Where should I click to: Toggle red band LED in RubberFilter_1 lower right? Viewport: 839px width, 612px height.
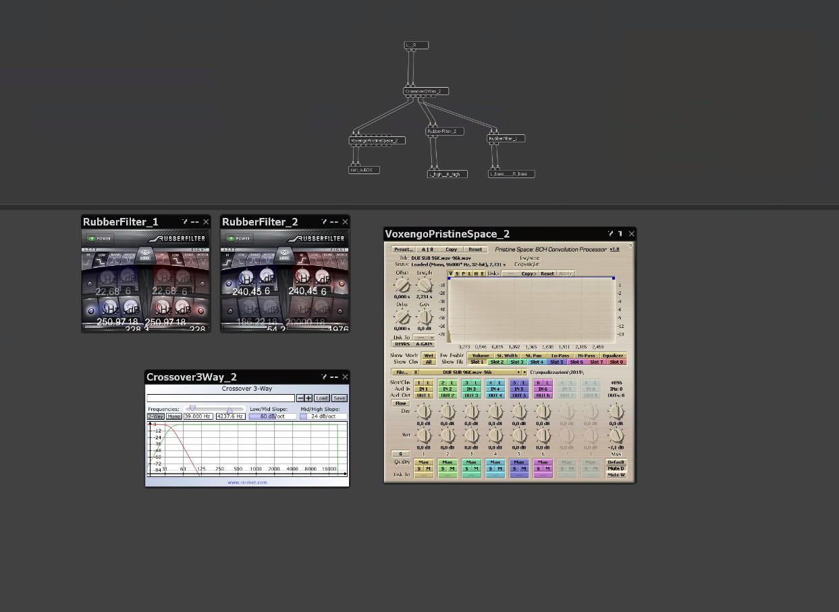click(200, 310)
